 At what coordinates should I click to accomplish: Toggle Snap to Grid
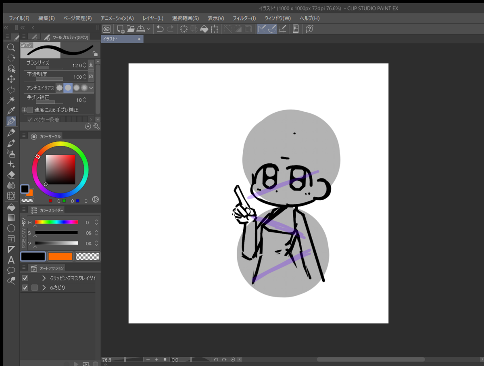click(x=283, y=29)
